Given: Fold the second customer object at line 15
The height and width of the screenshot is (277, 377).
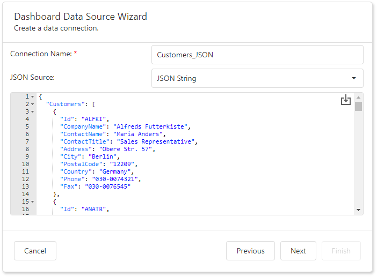Looking at the screenshot, I should coord(32,201).
